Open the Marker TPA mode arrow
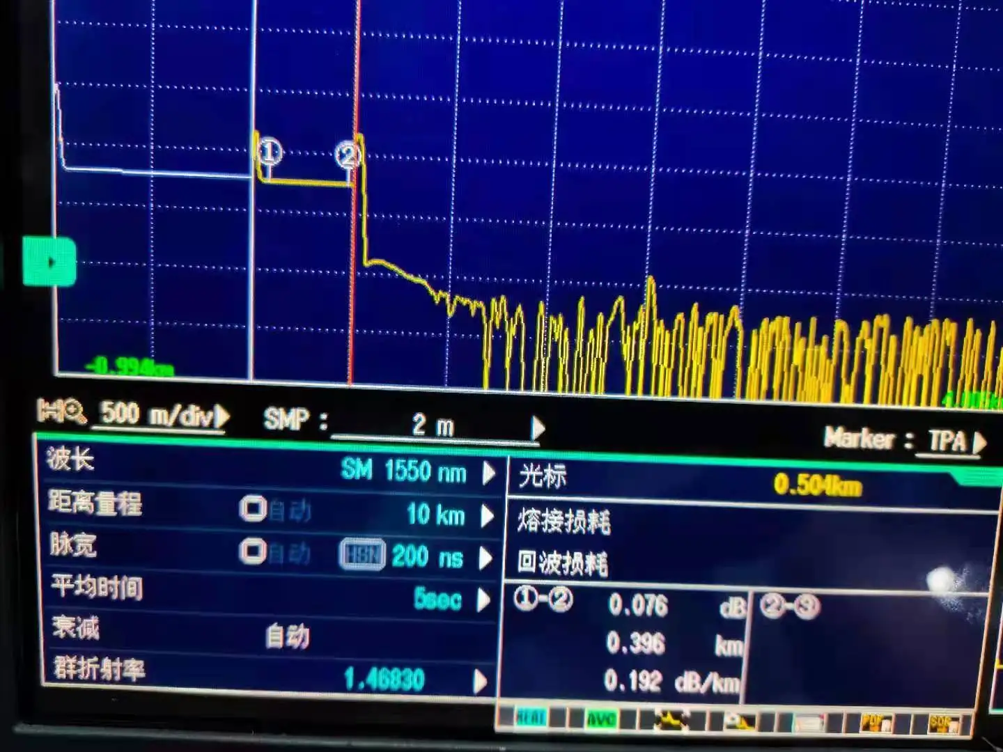Image resolution: width=1003 pixels, height=752 pixels. [979, 442]
